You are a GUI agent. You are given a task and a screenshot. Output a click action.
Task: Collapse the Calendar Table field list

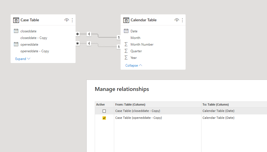pos(134,65)
